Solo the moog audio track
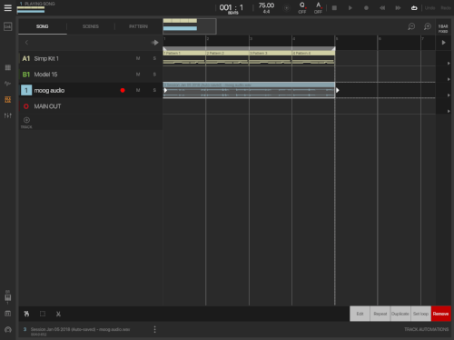The width and height of the screenshot is (454, 340). [154, 90]
